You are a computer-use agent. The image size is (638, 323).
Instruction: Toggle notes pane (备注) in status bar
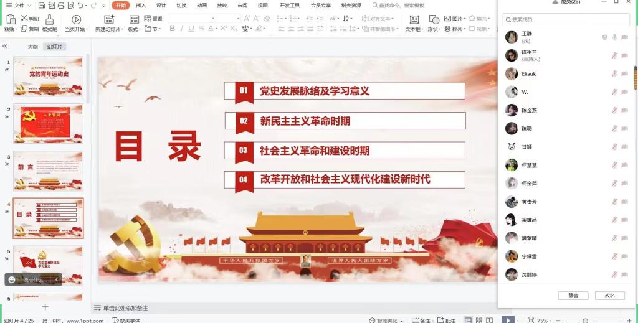(x=422, y=320)
